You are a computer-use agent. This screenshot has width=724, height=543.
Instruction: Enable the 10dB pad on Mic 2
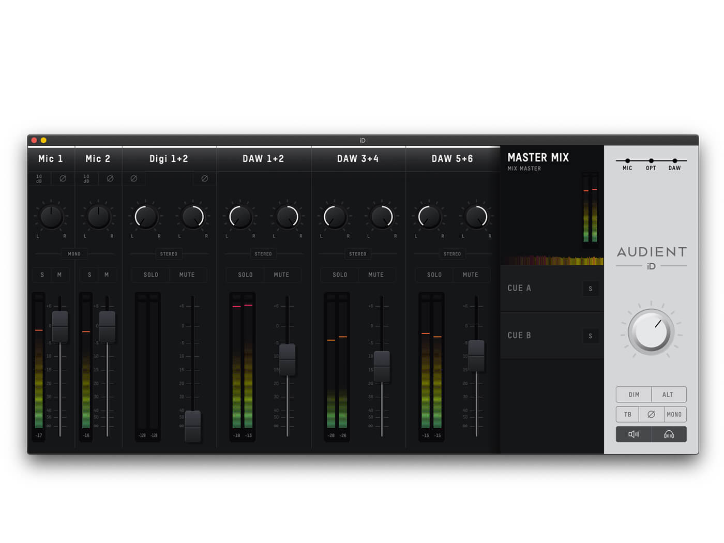86,178
